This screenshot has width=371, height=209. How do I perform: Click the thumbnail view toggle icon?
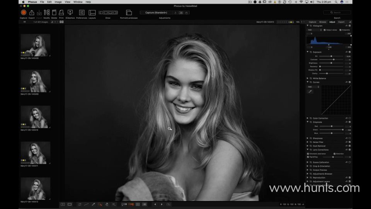[x=61, y=22]
